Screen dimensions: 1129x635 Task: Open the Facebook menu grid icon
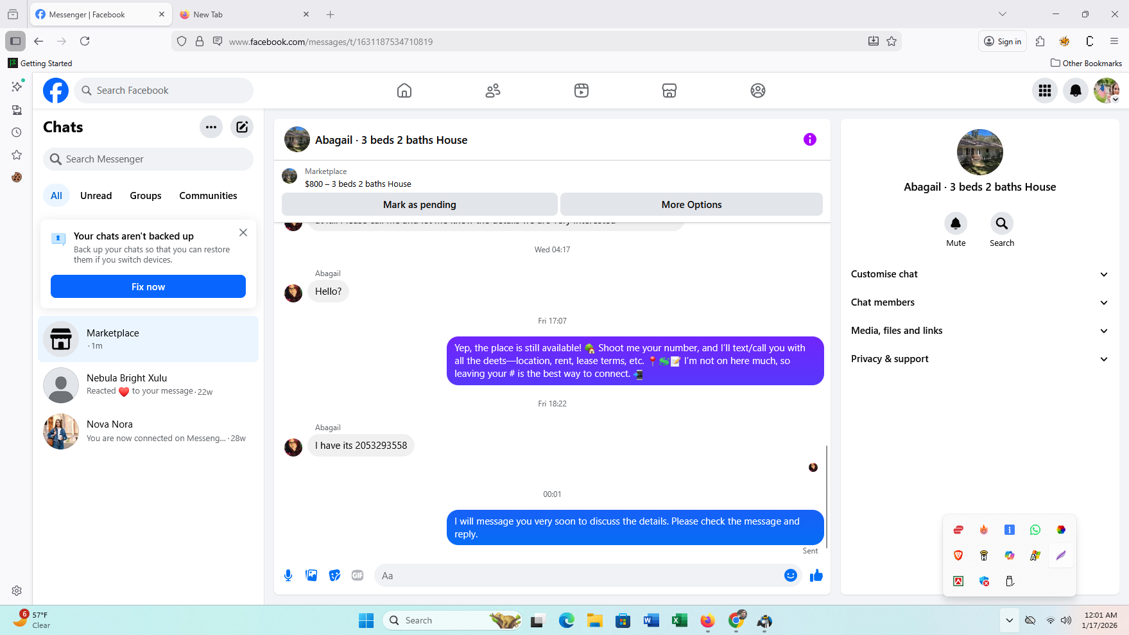click(1045, 91)
